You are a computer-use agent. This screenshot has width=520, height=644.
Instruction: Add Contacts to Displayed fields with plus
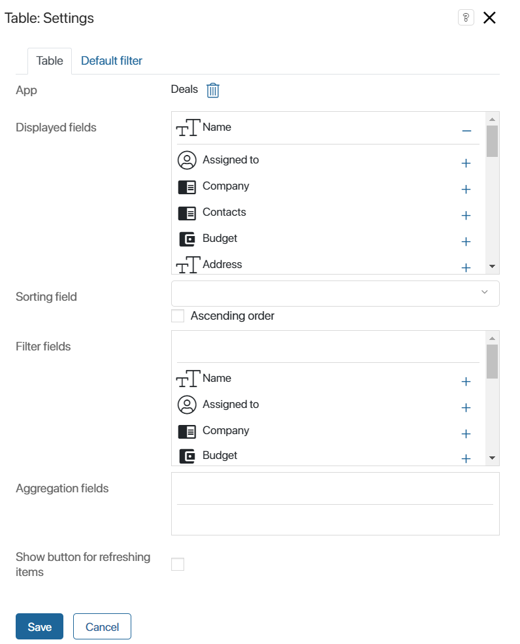466,216
